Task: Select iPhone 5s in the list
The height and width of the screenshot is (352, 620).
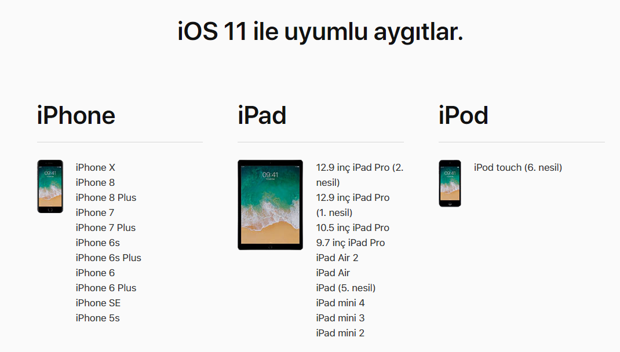Action: point(98,318)
